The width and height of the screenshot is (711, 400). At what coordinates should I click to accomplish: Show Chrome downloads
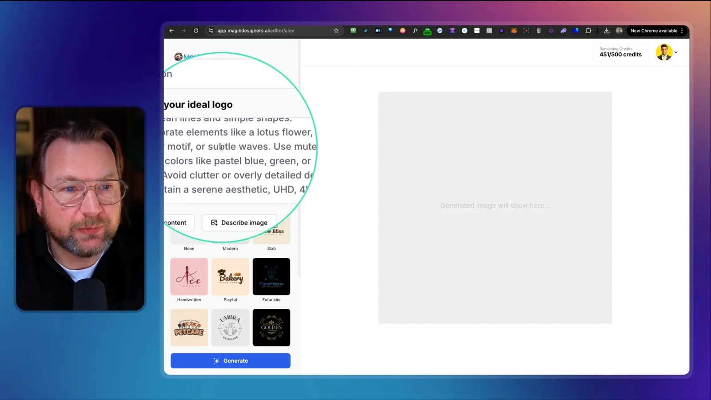607,31
